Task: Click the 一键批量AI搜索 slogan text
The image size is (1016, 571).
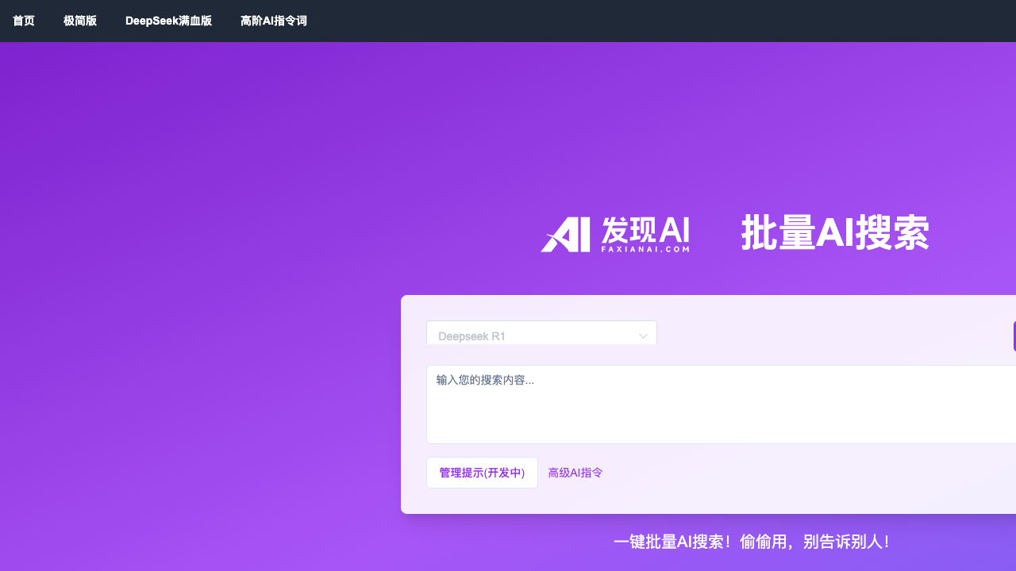Action: pos(752,542)
